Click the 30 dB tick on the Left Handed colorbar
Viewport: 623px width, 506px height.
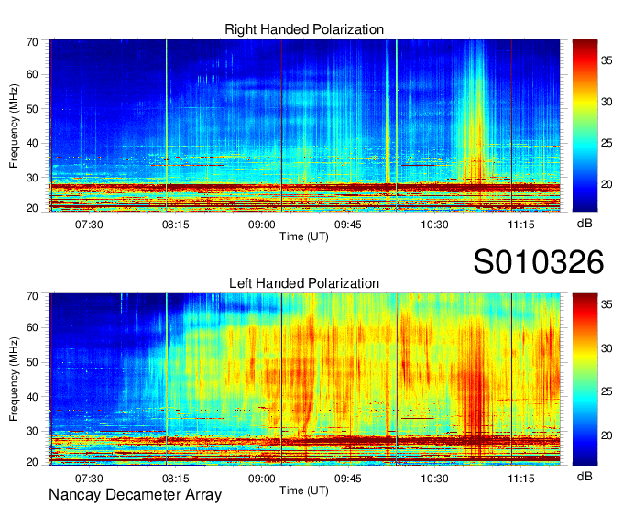(607, 348)
